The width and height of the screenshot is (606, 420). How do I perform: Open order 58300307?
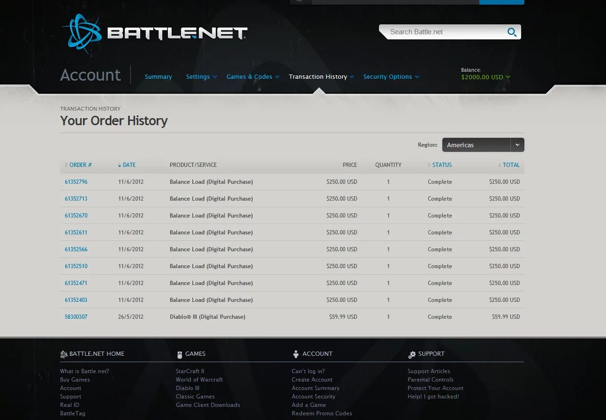[76, 317]
